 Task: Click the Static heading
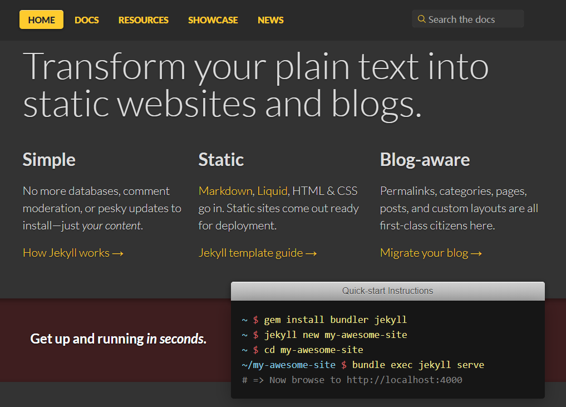(x=222, y=160)
